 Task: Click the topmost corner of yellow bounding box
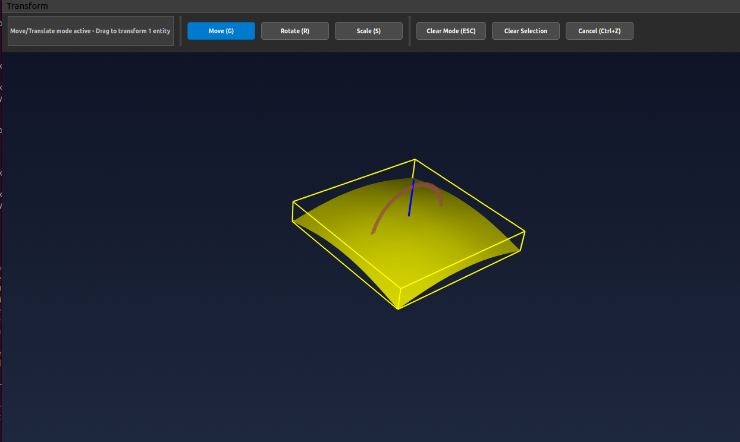point(415,159)
